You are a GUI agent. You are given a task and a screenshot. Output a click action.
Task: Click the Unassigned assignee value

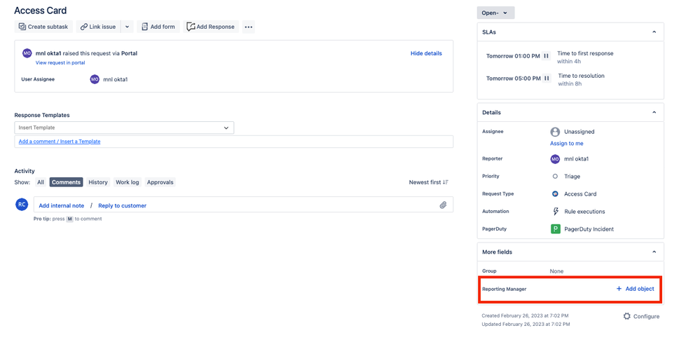tap(579, 132)
